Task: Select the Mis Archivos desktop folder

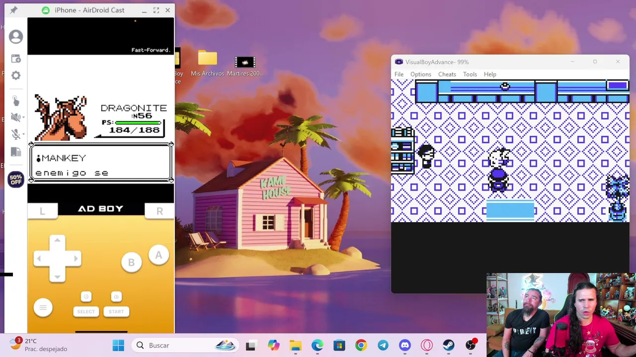Action: tap(207, 63)
